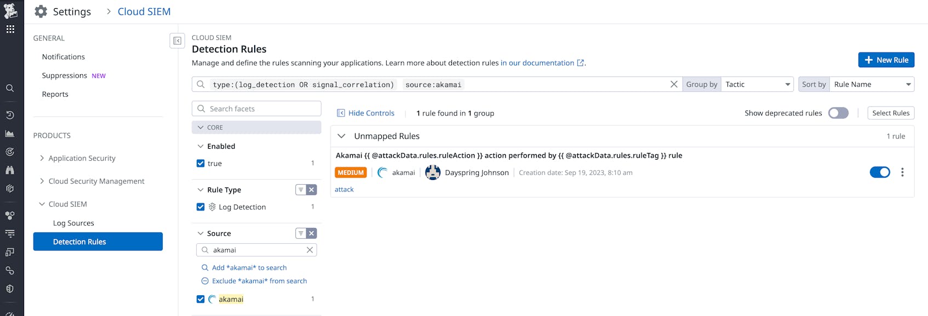The image size is (928, 316).
Task: Uncheck the akamai source facet
Action: (201, 299)
